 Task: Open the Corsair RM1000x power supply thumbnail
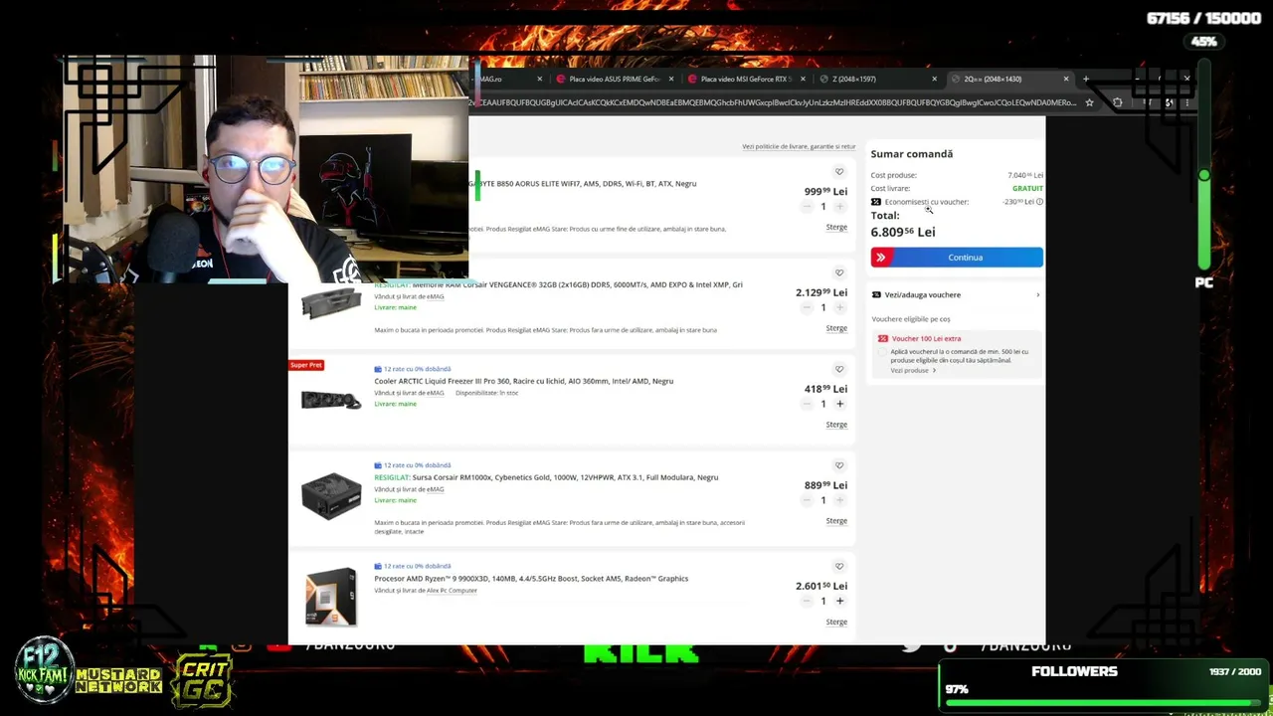tap(331, 496)
